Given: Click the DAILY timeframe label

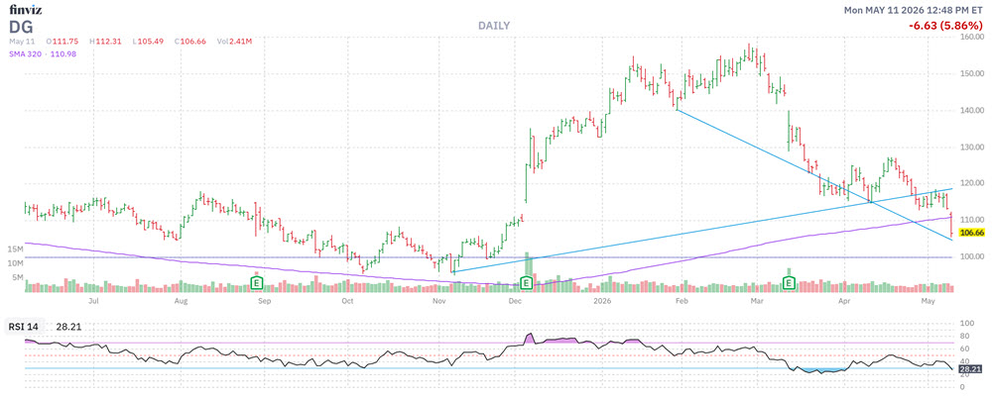Looking at the screenshot, I should click(494, 26).
